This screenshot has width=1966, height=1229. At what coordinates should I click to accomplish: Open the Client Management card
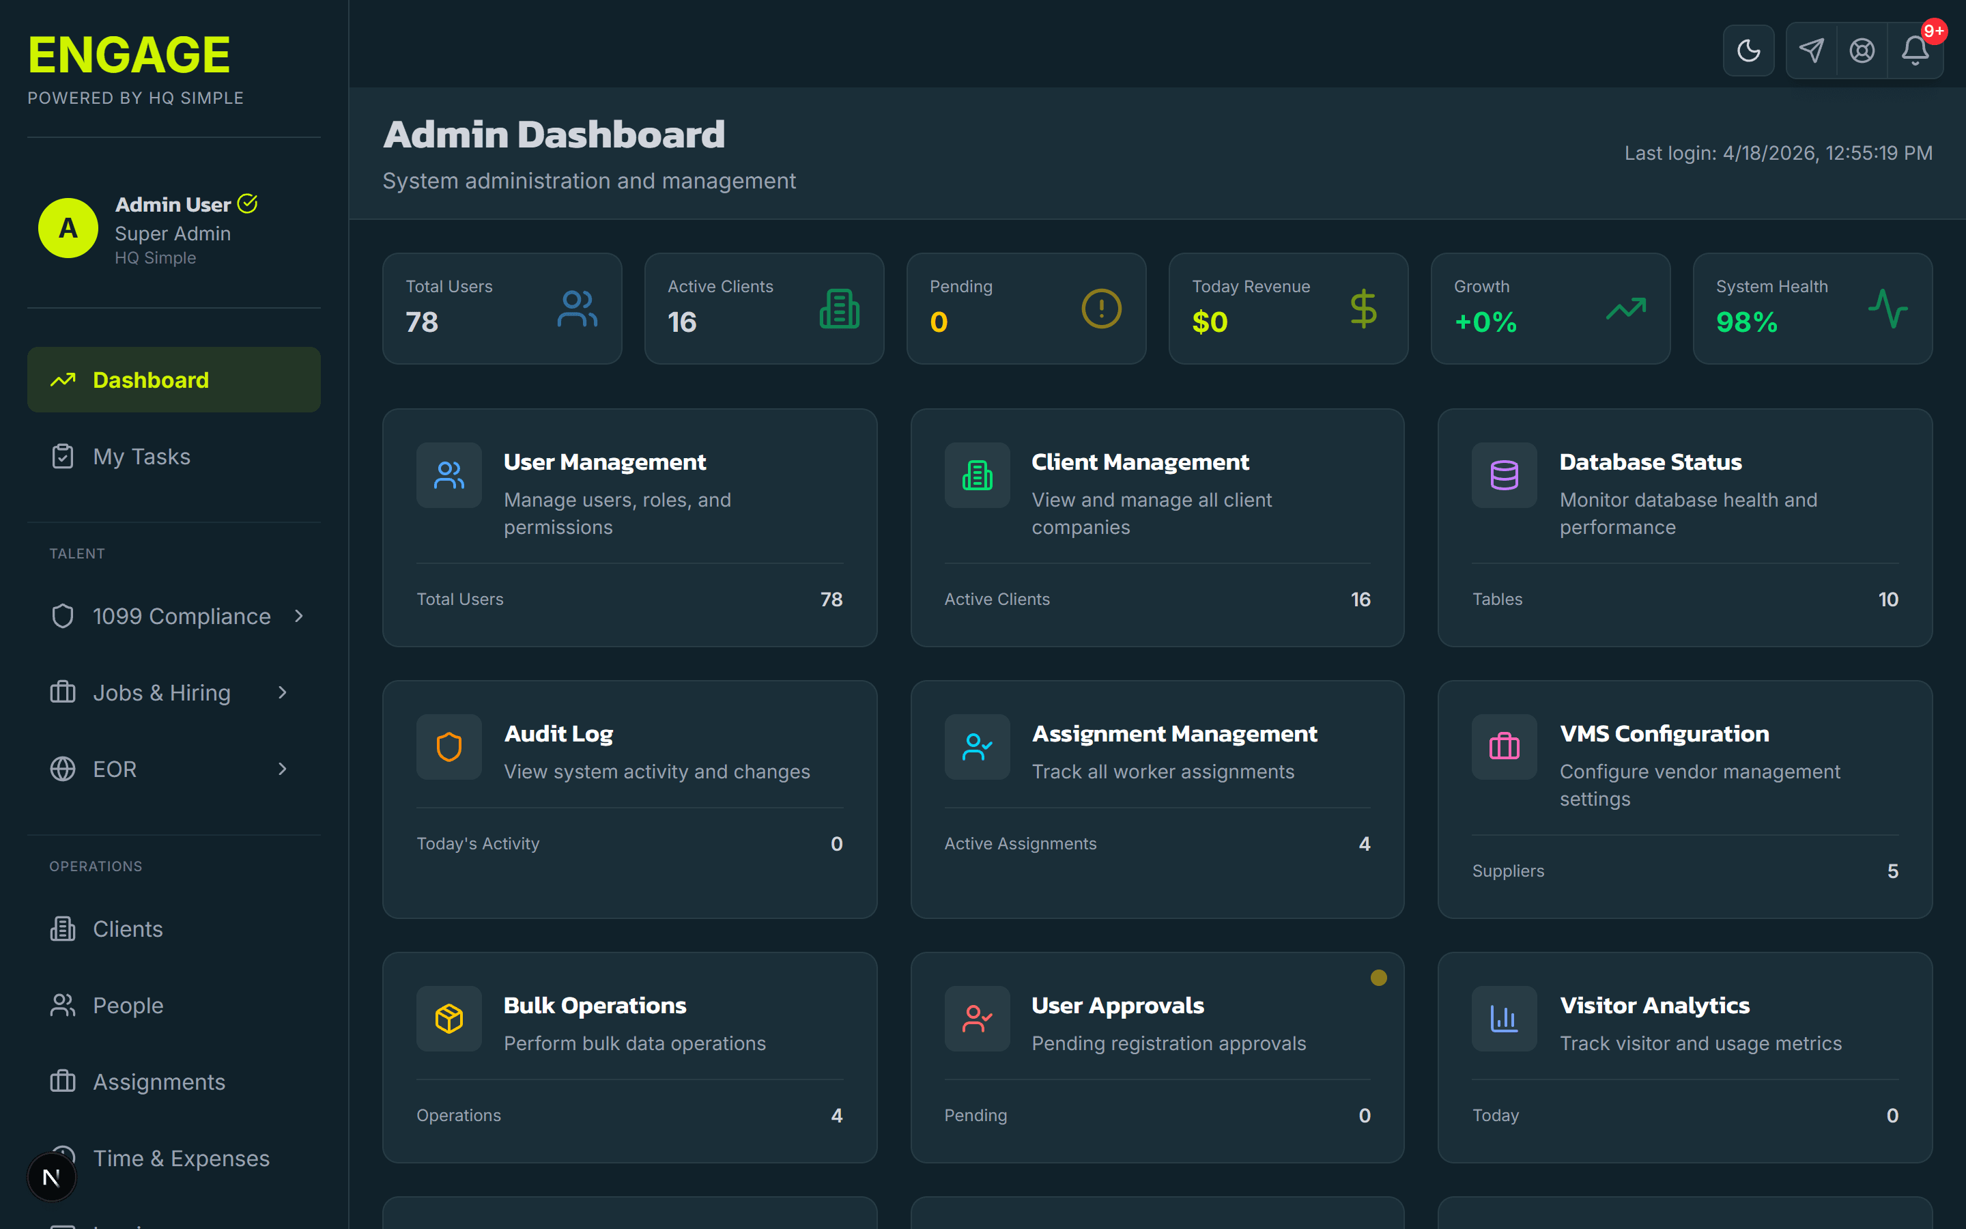[x=1157, y=528]
